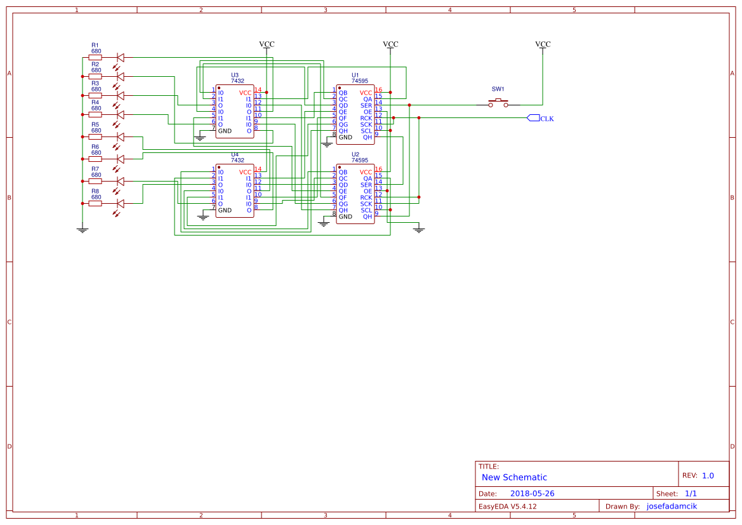Click ground symbol at U2 GND pin

[324, 223]
